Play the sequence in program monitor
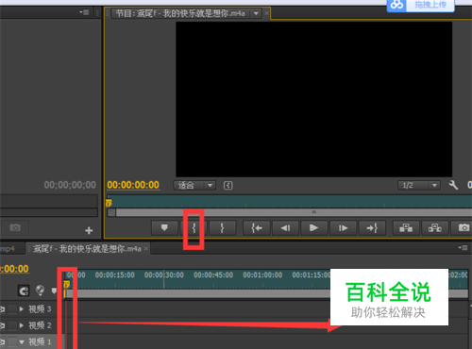 [x=314, y=227]
